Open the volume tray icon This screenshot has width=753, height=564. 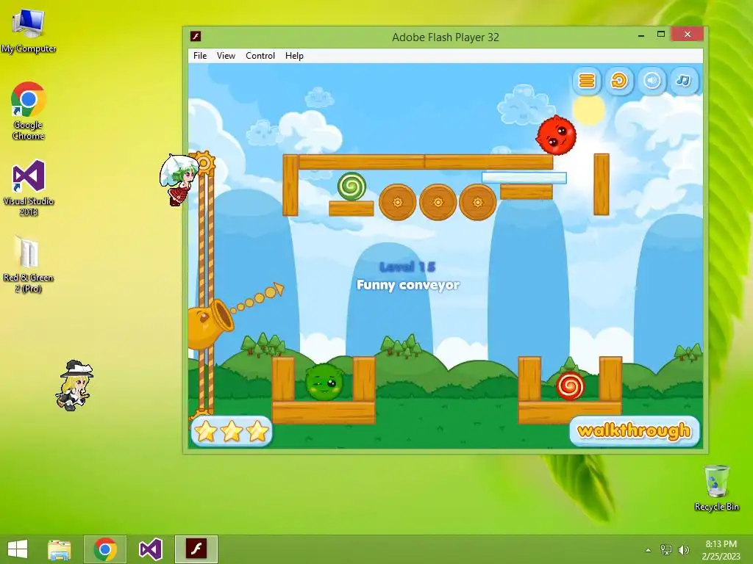[x=683, y=549]
